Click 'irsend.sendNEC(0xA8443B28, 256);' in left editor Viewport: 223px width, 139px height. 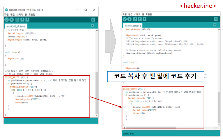click(36, 96)
